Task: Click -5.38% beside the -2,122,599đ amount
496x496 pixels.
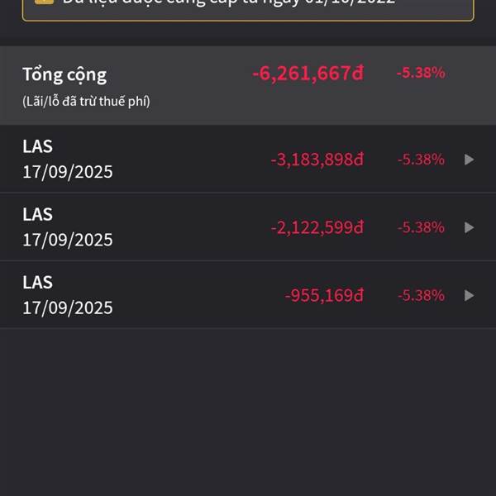Action: coord(421,227)
